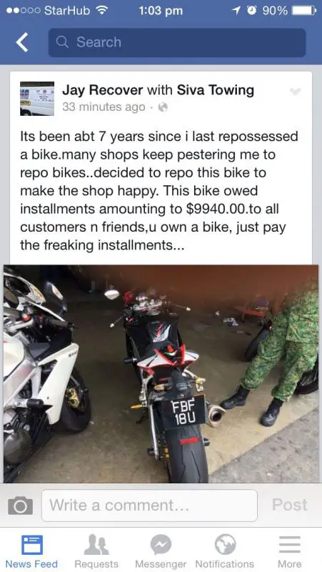Image resolution: width=322 pixels, height=572 pixels.
Task: Tap the 33 minutes ago timestamp
Action: click(x=104, y=107)
